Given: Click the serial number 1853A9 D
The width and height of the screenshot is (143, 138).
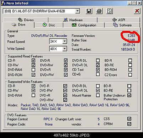Looking at the screenshot, I should pos(128,49).
